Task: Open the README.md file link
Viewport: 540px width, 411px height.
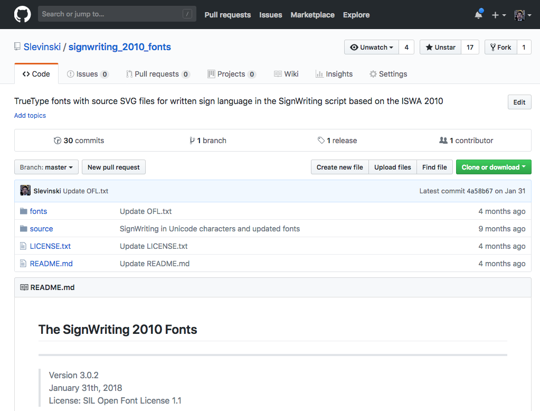Action: [51, 264]
